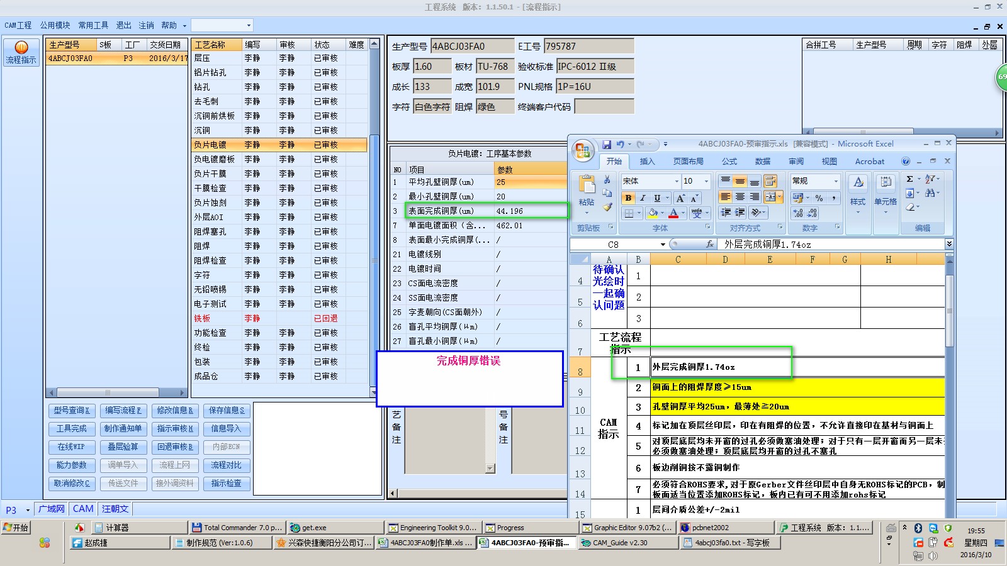Open the Find & Select binoculars icon
The width and height of the screenshot is (1007, 566).
pos(931,193)
